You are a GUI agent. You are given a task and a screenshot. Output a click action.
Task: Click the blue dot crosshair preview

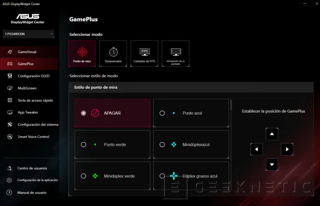click(174, 113)
